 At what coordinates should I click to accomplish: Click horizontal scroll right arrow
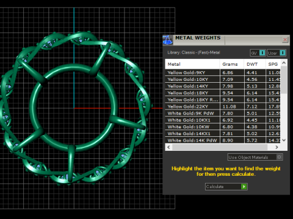277,147
